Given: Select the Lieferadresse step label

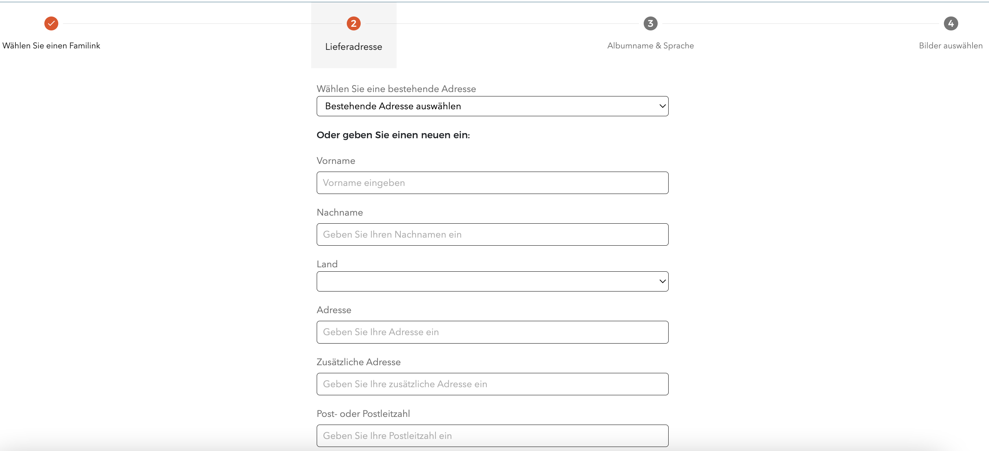Looking at the screenshot, I should [x=353, y=47].
